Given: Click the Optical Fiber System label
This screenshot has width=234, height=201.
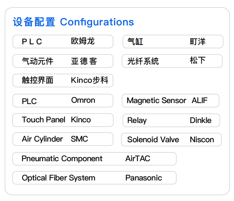Looking at the screenshot, I should pyautogui.click(x=58, y=178).
